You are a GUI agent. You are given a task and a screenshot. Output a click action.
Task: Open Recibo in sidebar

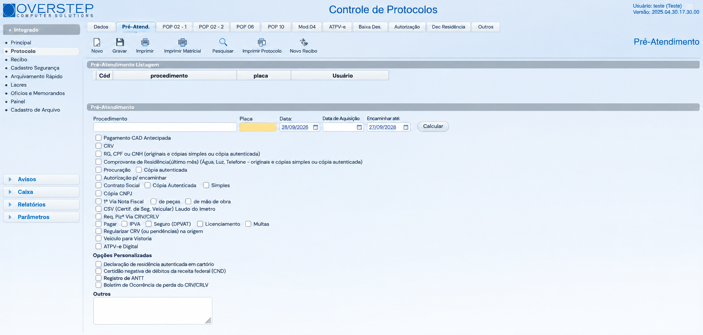pos(19,60)
